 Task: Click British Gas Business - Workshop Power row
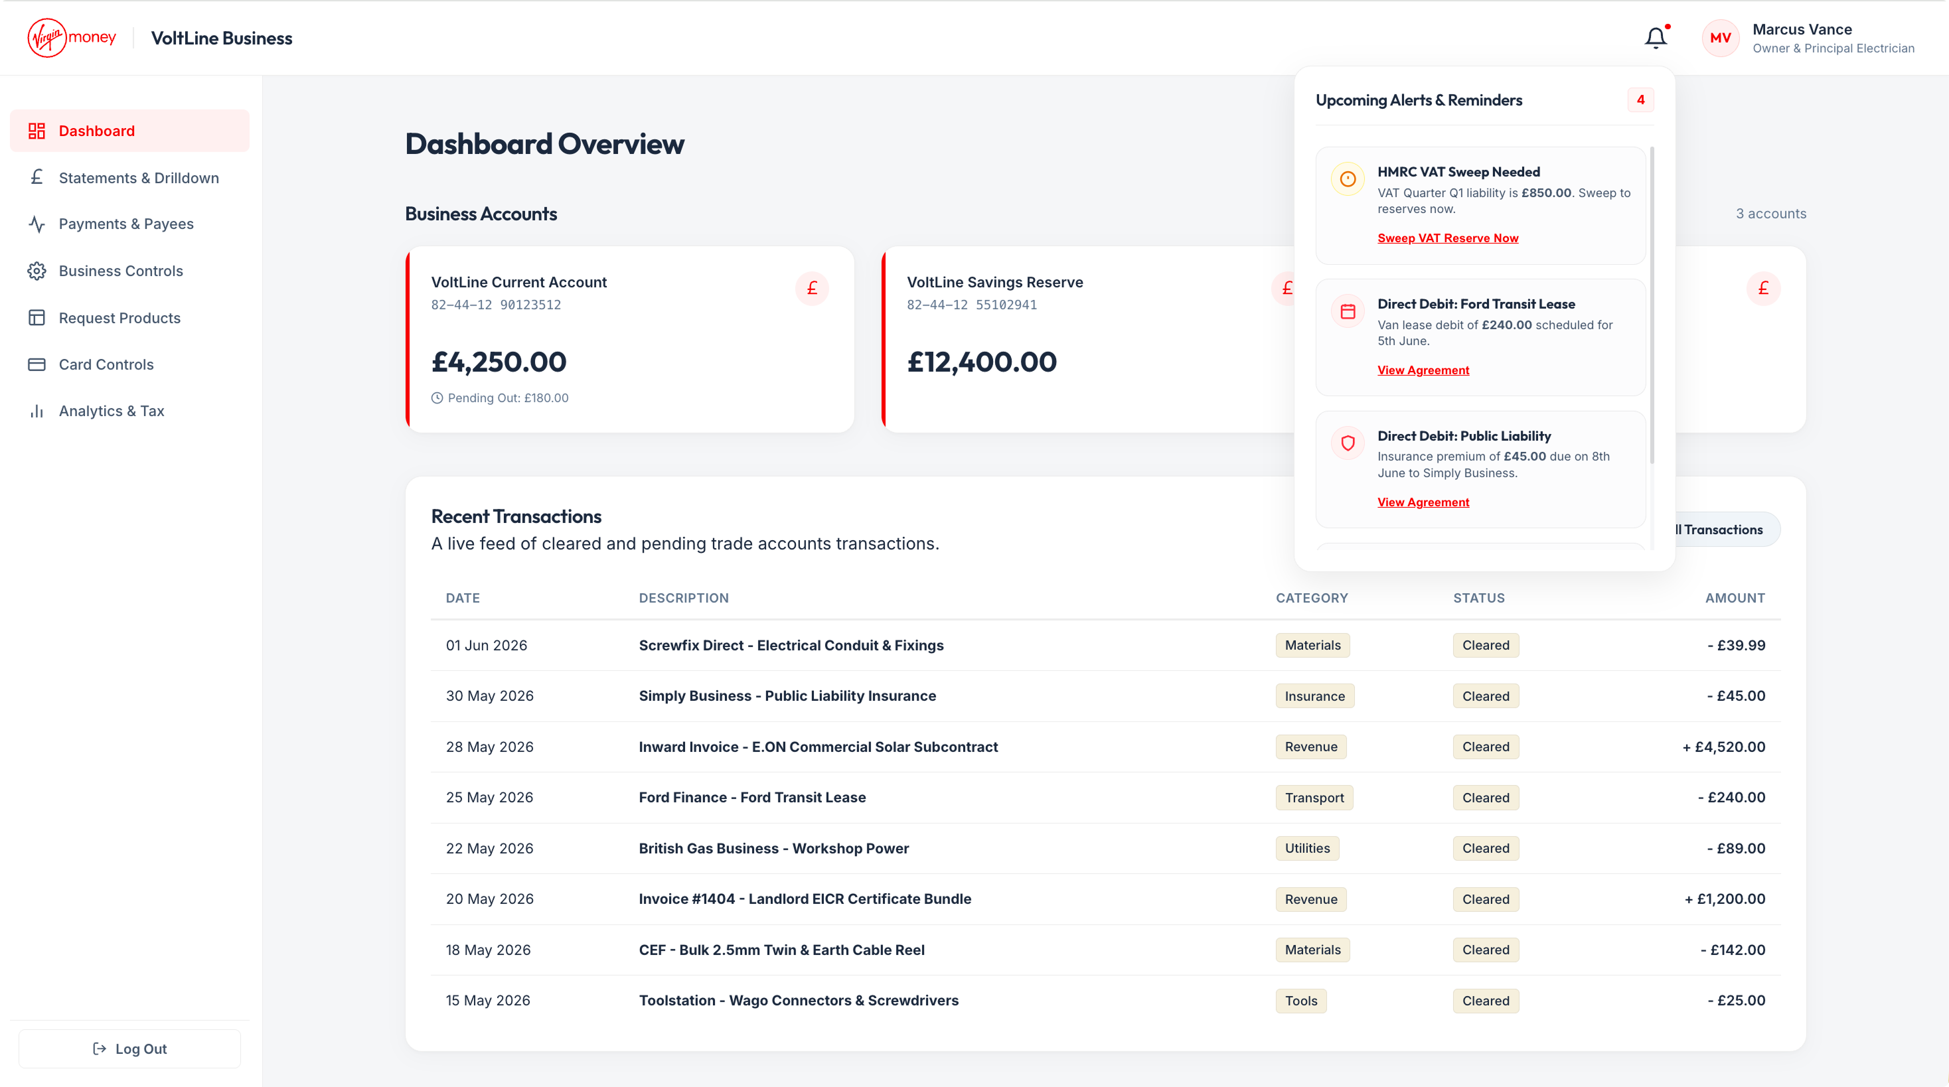pyautogui.click(x=1105, y=848)
